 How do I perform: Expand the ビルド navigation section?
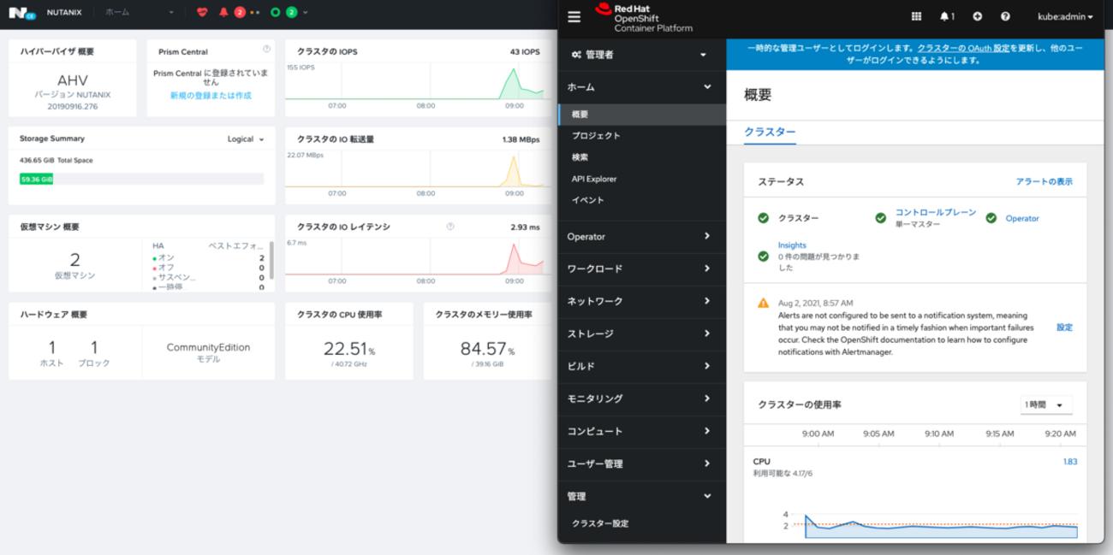pyautogui.click(x=641, y=366)
